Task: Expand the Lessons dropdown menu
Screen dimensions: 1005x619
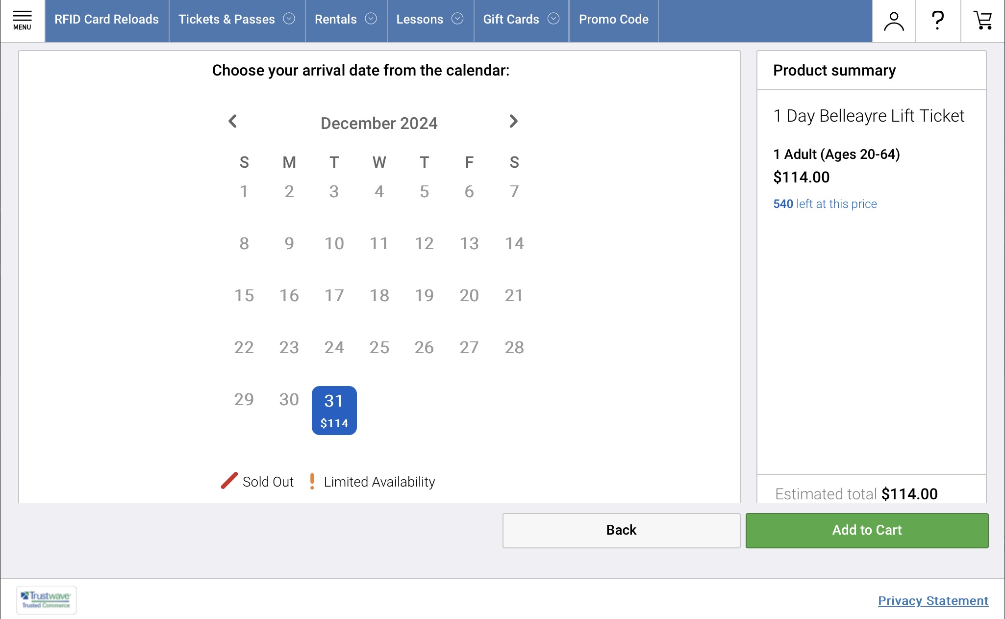Action: [430, 20]
